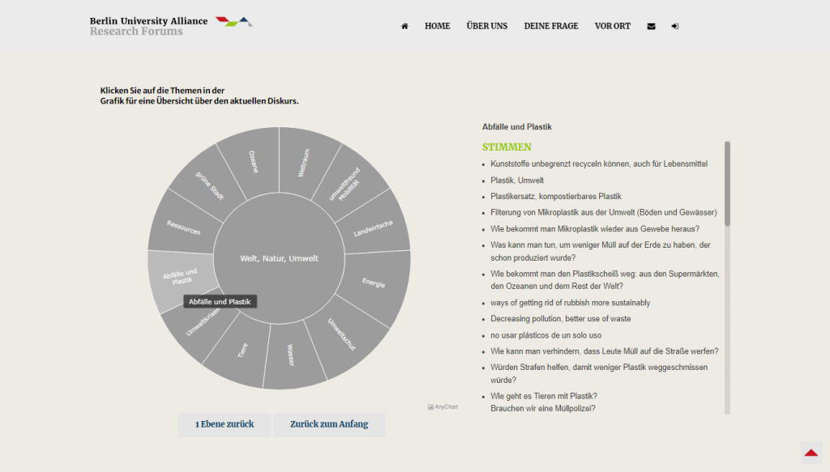Screen dimensions: 830x472
Task: Open the envelope contact icon in the header
Action: pyautogui.click(x=650, y=26)
